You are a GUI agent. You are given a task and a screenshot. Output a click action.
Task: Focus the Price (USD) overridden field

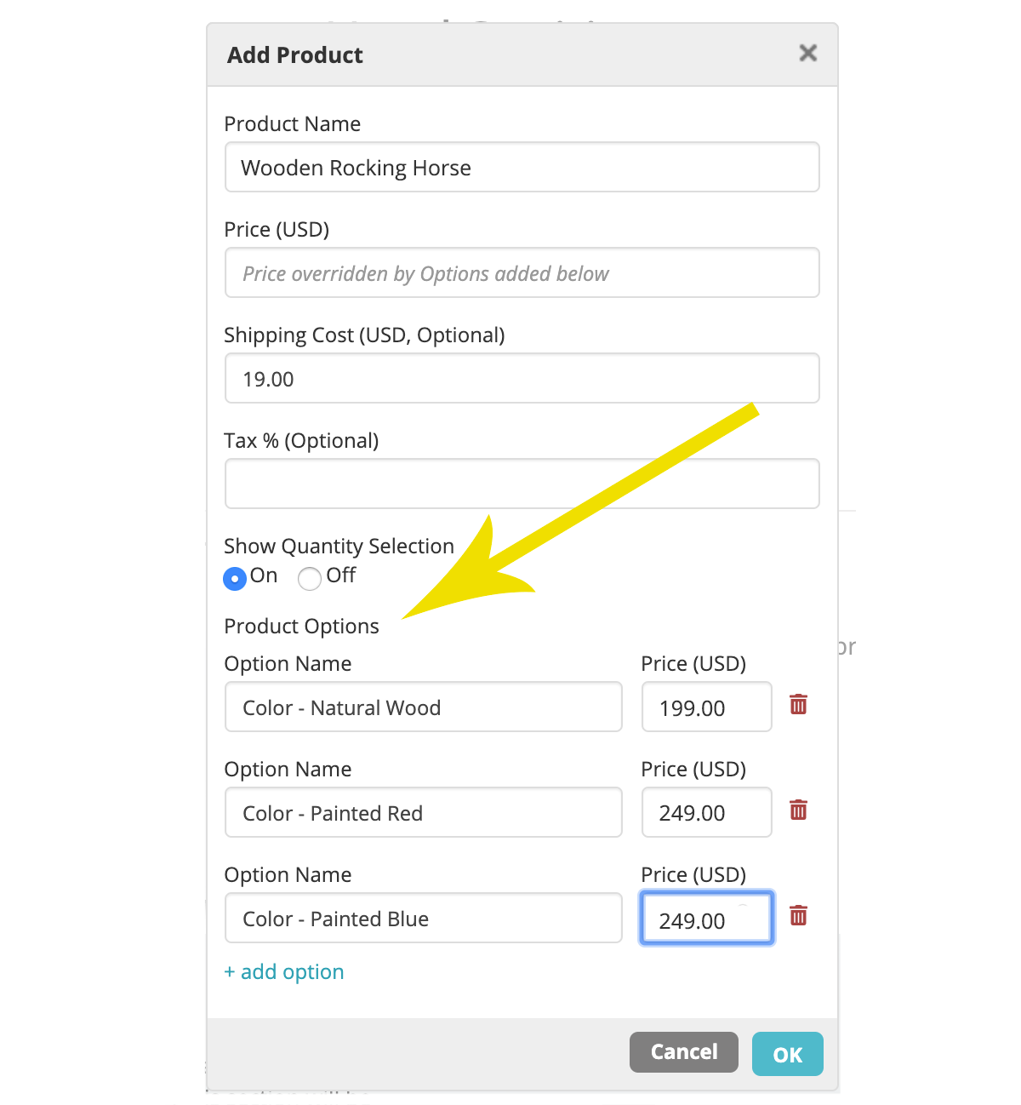coord(522,272)
